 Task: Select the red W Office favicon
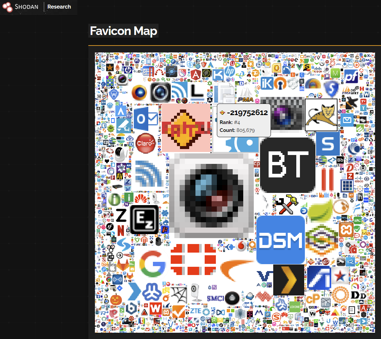(156, 309)
